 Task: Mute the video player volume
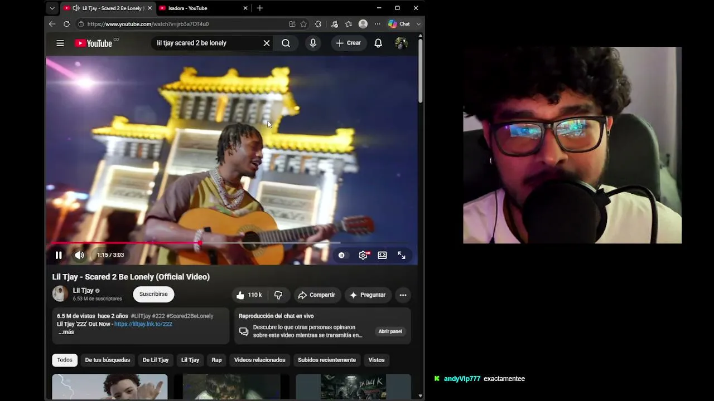[x=79, y=255]
